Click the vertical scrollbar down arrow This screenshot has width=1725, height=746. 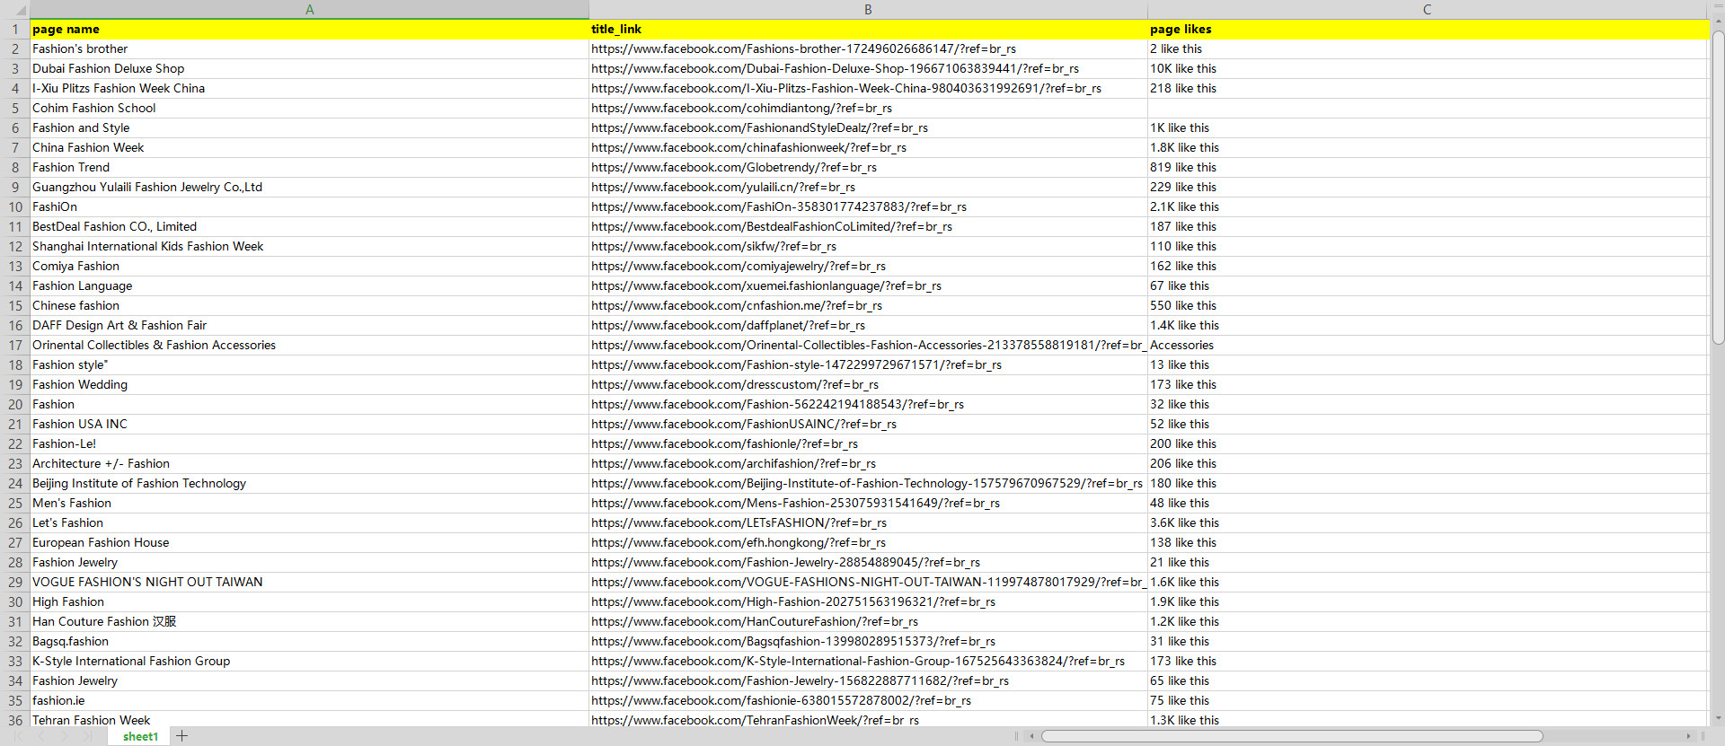point(1718,718)
